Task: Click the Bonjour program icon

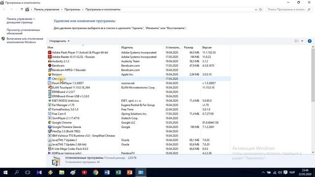Action: (50, 74)
